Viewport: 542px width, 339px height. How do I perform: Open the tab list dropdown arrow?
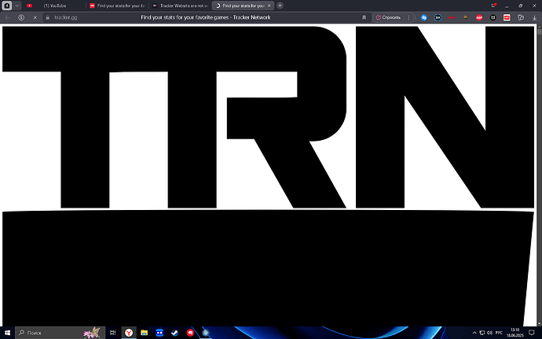click(17, 6)
